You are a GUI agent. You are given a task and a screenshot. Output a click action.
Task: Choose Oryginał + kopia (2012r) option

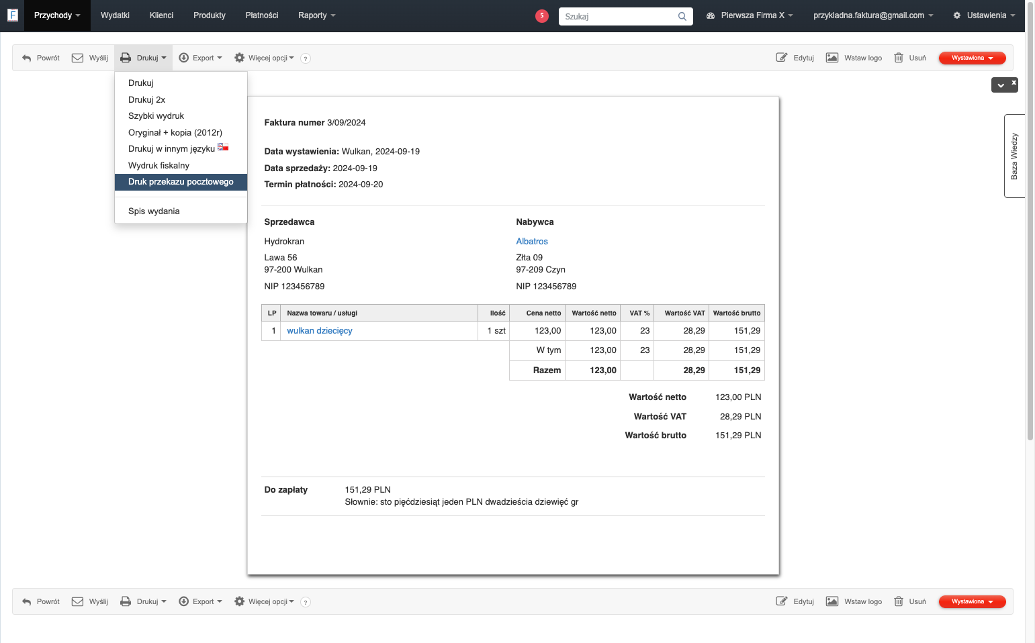(x=181, y=133)
